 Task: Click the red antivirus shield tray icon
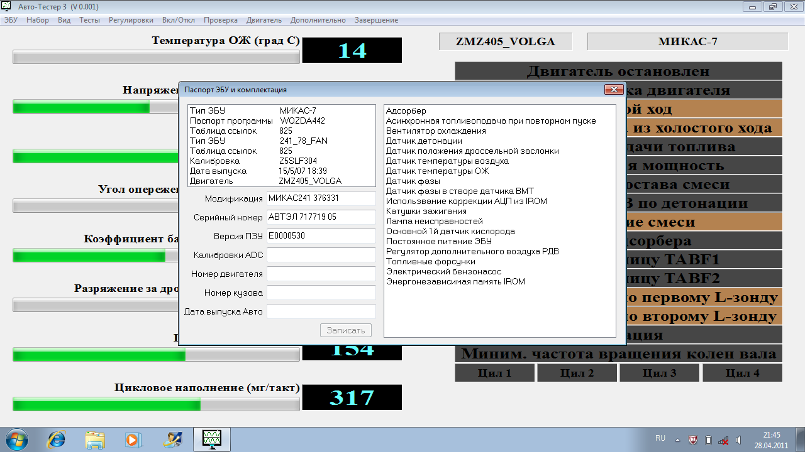point(693,439)
